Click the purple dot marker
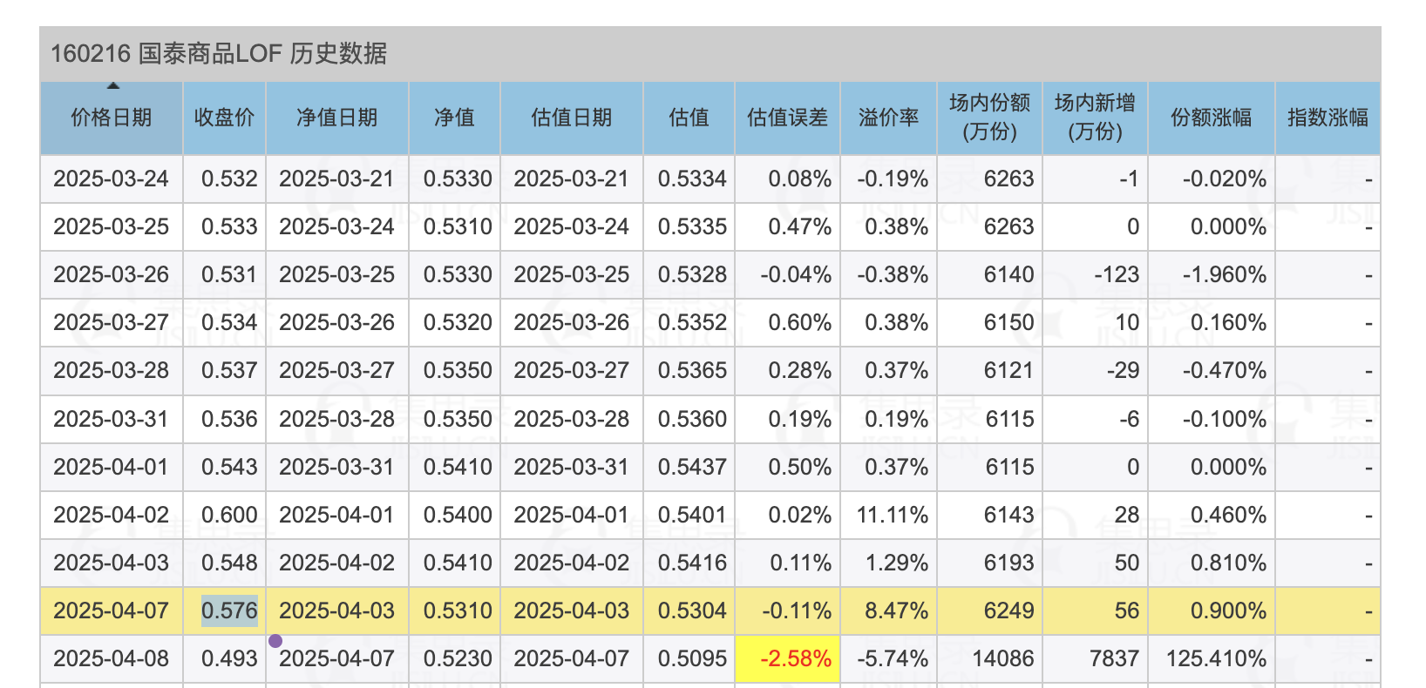This screenshot has height=688, width=1426. [275, 641]
